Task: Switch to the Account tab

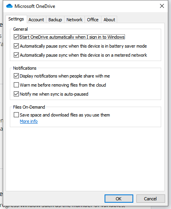Action: click(x=36, y=20)
